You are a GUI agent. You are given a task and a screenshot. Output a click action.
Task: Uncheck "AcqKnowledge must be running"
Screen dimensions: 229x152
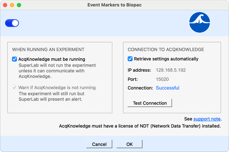pyautogui.click(x=15, y=59)
